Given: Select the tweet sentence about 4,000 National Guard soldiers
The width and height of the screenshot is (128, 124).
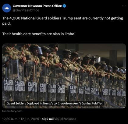Looking at the screenshot, I should coord(63,21).
